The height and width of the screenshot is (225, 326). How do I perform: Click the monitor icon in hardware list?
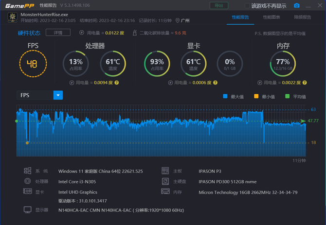tap(27, 210)
